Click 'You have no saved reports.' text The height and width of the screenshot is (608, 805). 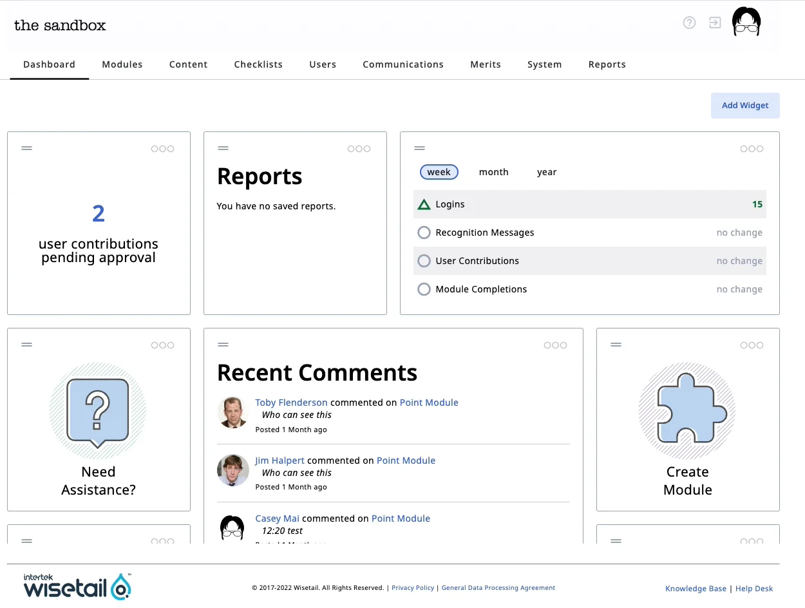click(276, 206)
